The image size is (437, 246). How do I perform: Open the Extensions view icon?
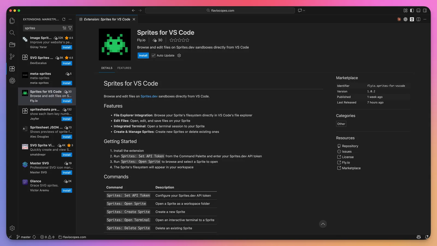click(12, 69)
